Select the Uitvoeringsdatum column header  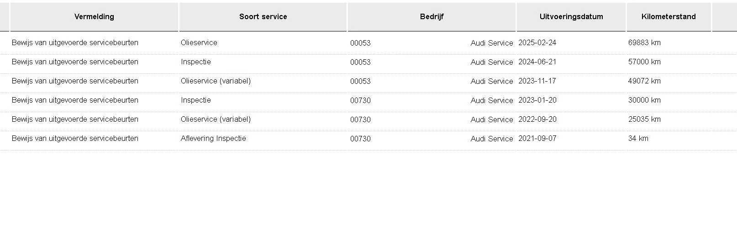pyautogui.click(x=571, y=17)
